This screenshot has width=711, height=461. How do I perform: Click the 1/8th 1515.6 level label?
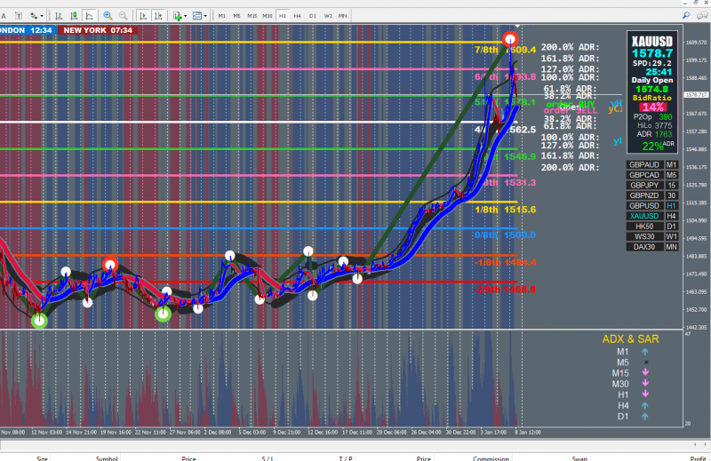505,210
